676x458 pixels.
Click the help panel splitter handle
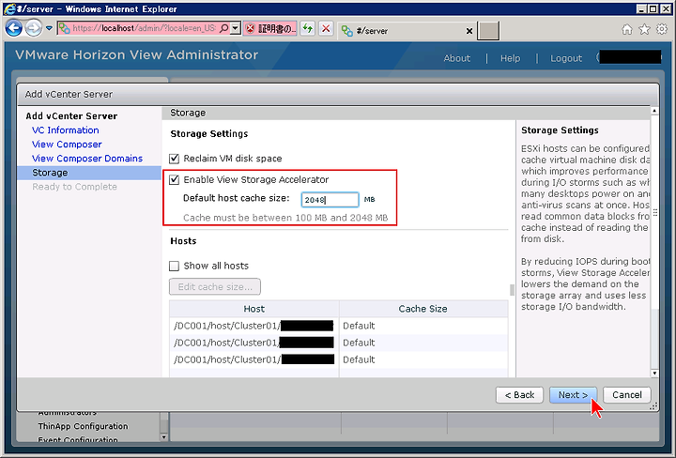(x=513, y=290)
